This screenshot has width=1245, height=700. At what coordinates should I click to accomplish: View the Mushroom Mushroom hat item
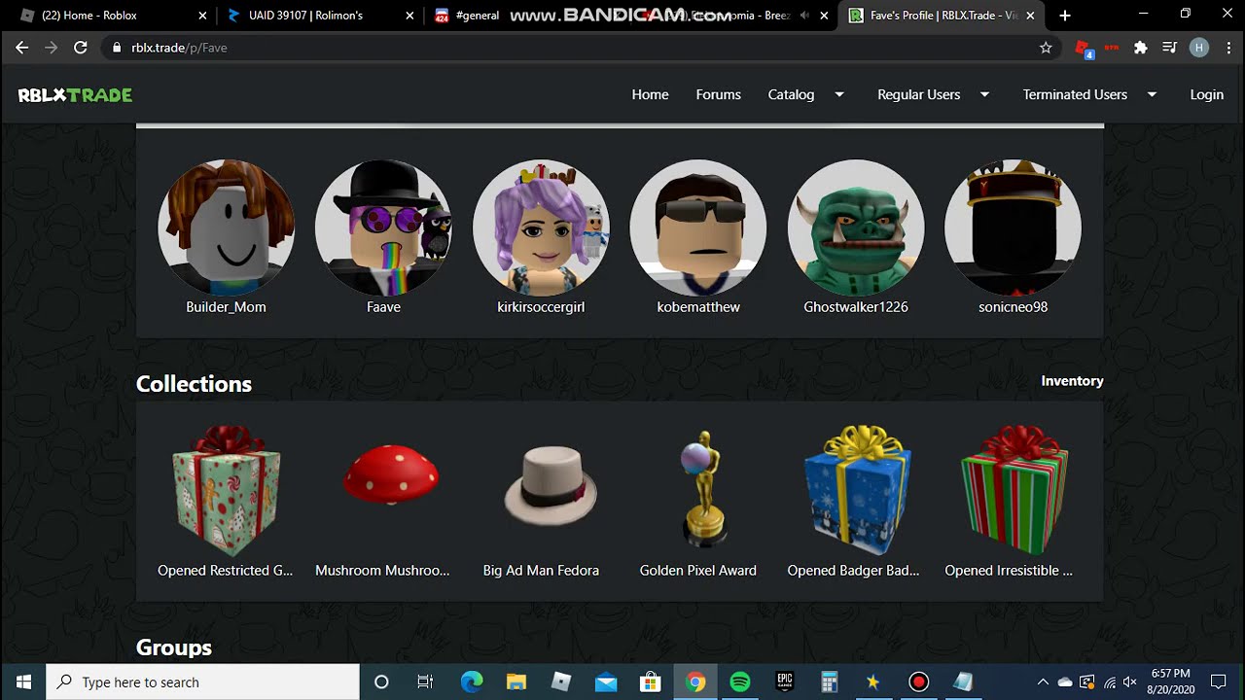[x=391, y=477]
